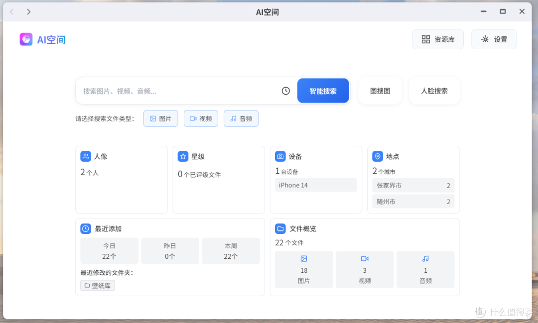Select the iPhone 14 device entry

tap(316, 185)
